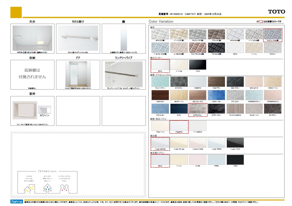Select the ランドリーパイプ laundry pipe photo
This screenshot has width=292, height=206.
pos(123,73)
